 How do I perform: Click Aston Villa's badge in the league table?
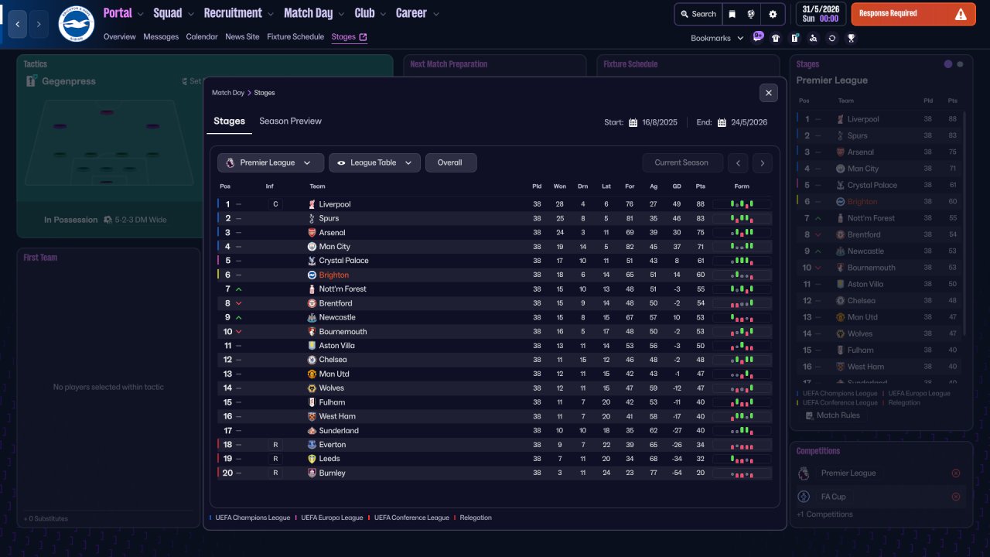click(x=312, y=346)
